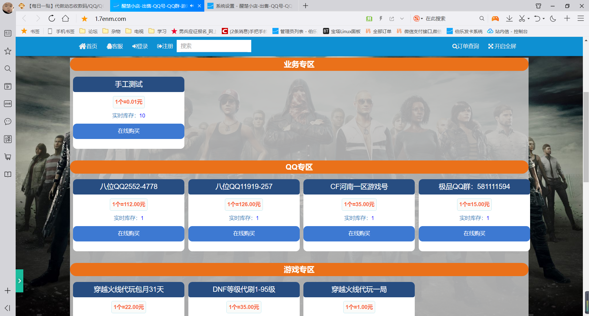The width and height of the screenshot is (589, 316).
Task: Open reader mode book icon
Action: click(x=369, y=19)
